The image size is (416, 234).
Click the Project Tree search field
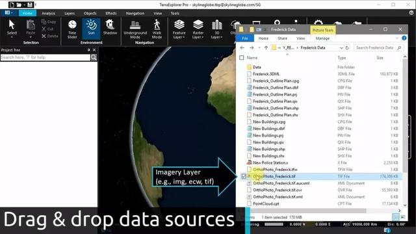point(45,57)
